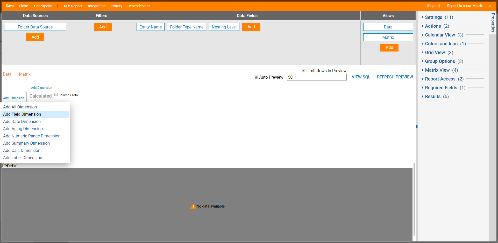Screen dimensions: 498x243
Task: Create a Checkpoint from the top bar
Action: coord(43,6)
